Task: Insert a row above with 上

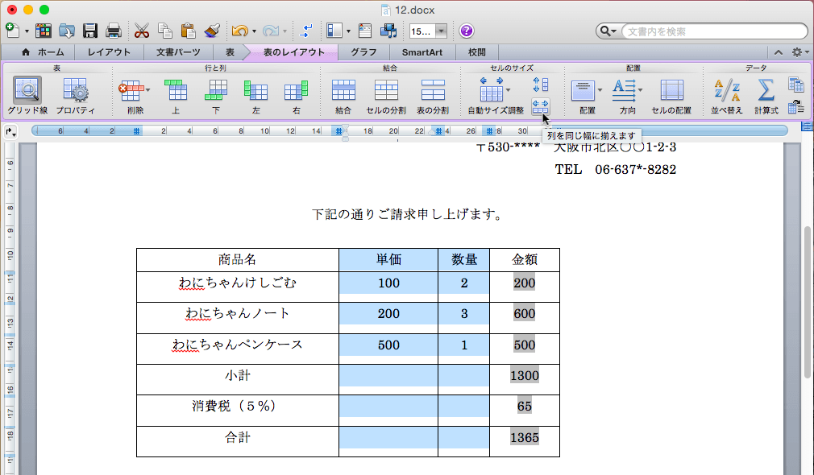Action: coord(176,90)
